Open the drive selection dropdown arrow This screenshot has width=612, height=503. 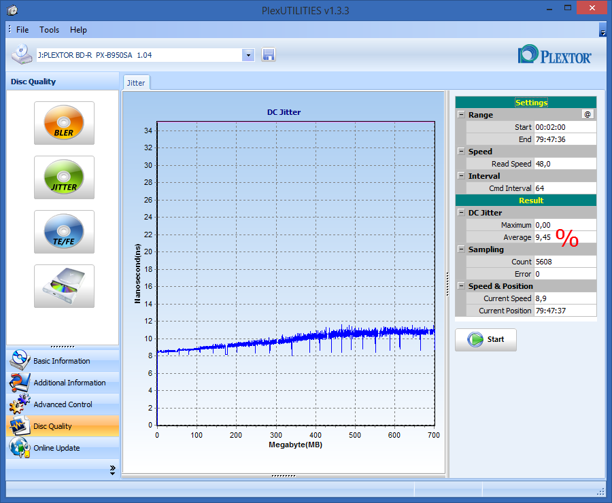point(248,55)
